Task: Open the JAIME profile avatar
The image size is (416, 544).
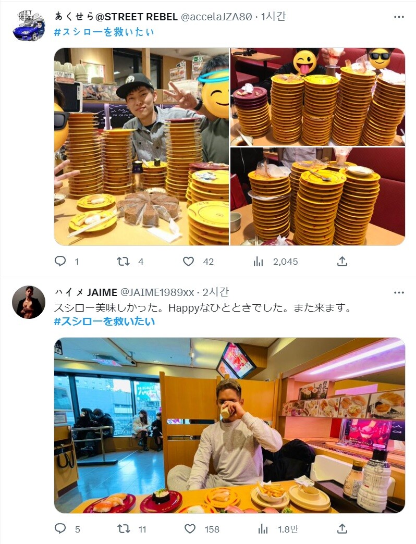Action: (29, 302)
